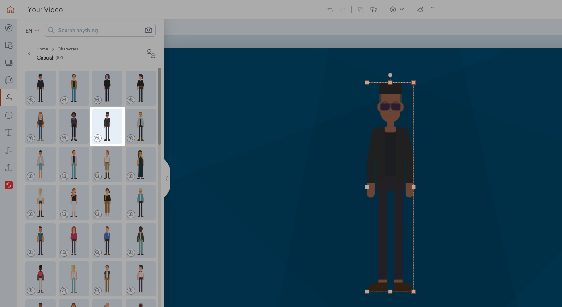The height and width of the screenshot is (307, 562).
Task: Open the film strip scenes sidebar tab
Action: [9, 63]
